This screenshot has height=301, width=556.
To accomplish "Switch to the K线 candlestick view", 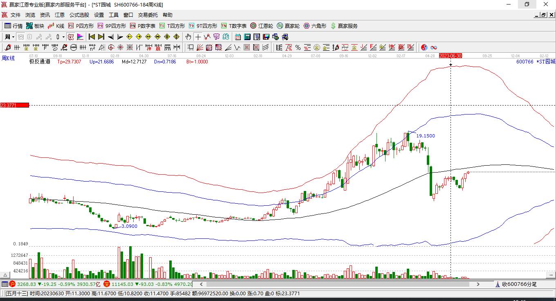I will pyautogui.click(x=56, y=26).
